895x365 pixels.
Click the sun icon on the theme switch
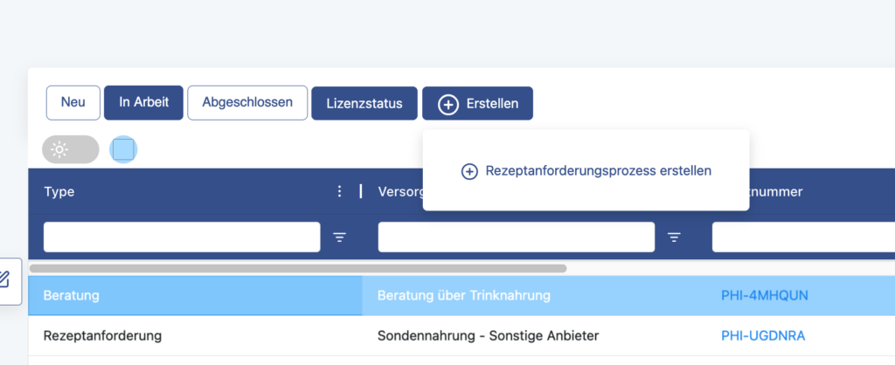[59, 149]
